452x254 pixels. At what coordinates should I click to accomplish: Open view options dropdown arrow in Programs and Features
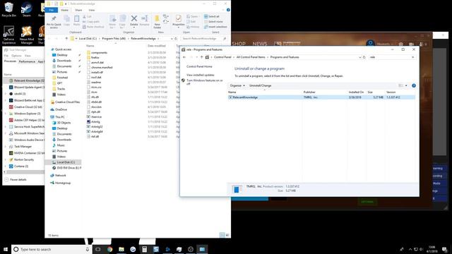coord(406,85)
